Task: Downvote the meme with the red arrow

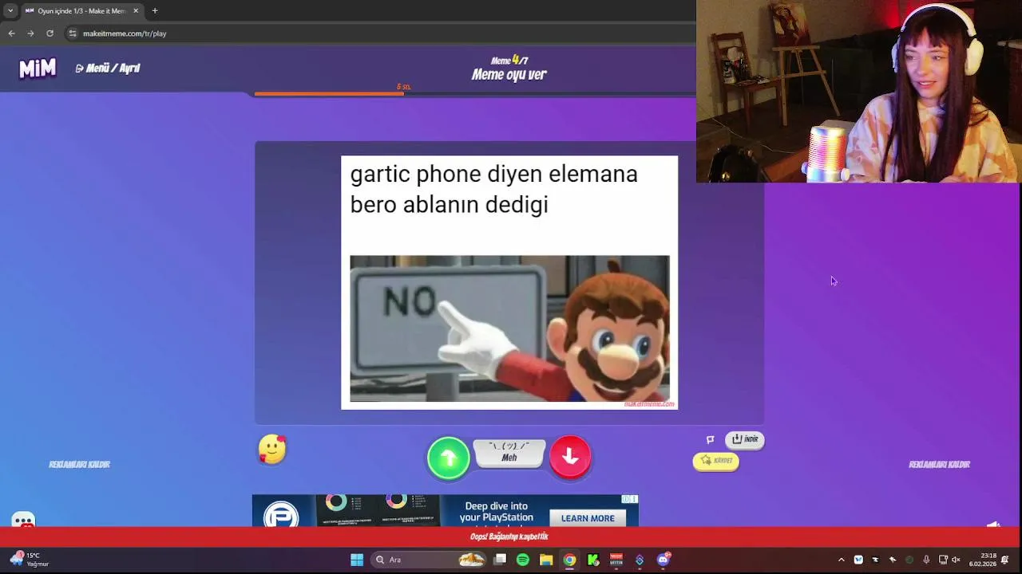Action: click(570, 457)
